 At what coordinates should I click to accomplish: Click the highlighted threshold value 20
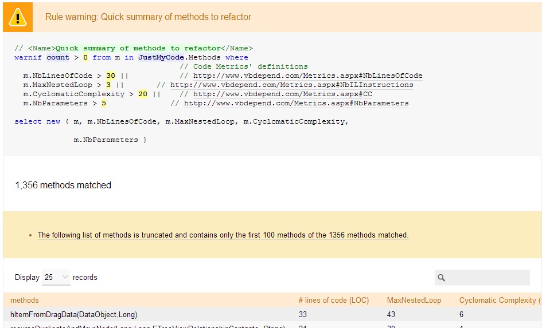point(142,94)
